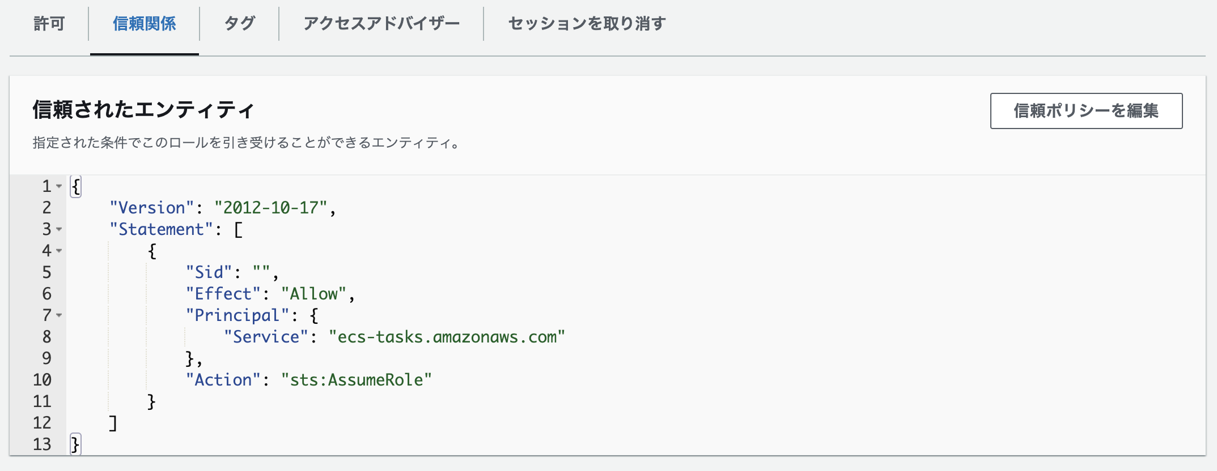Click the ecs-tasks.amazonaws.com service principal text
The height and width of the screenshot is (471, 1217).
448,337
